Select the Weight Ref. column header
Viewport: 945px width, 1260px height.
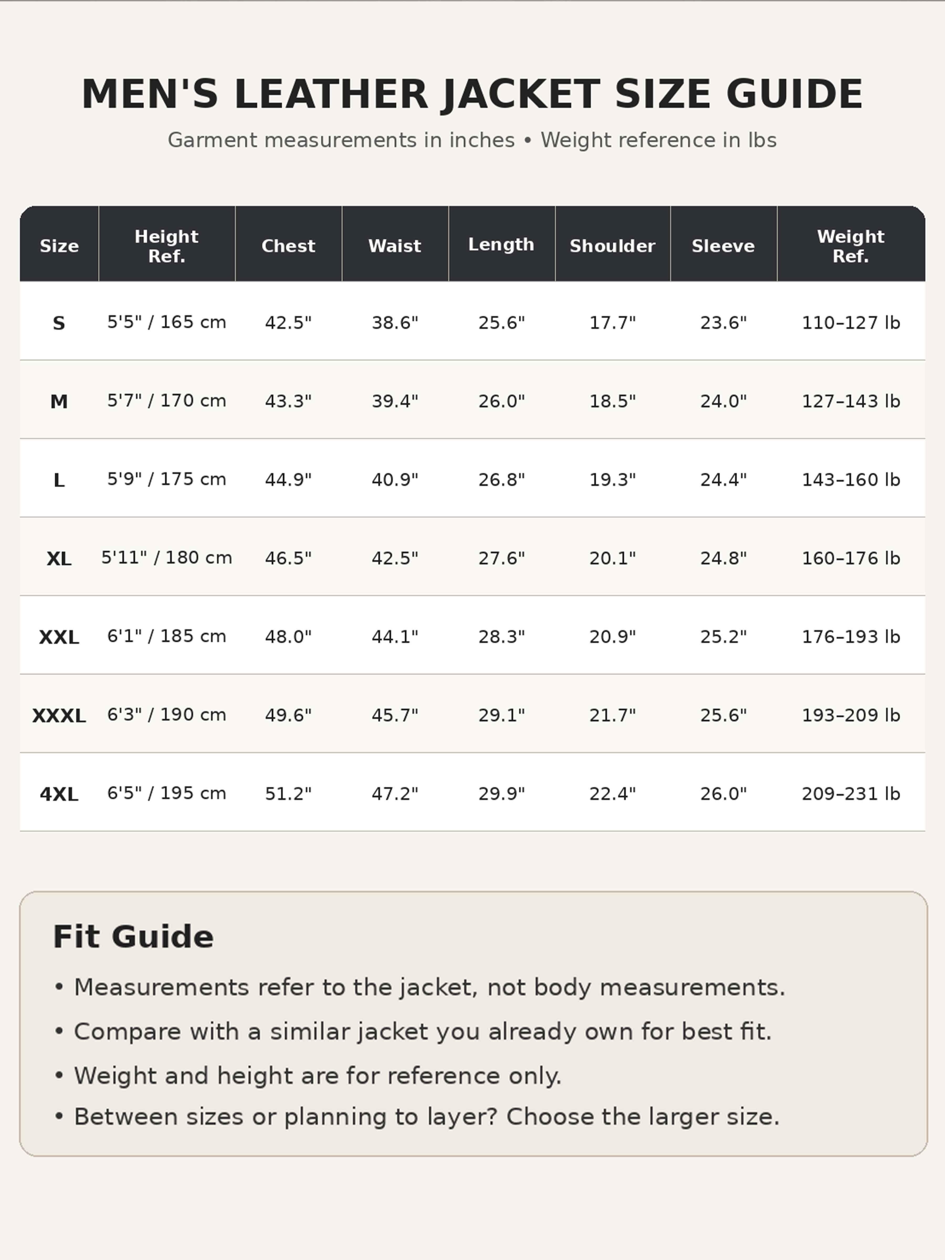[851, 245]
